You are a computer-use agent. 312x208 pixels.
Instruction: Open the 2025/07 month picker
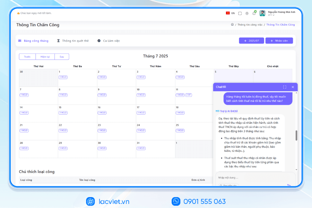coord(251,41)
